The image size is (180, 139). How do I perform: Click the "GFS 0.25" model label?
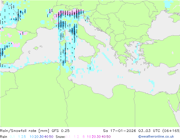click(x=60, y=131)
